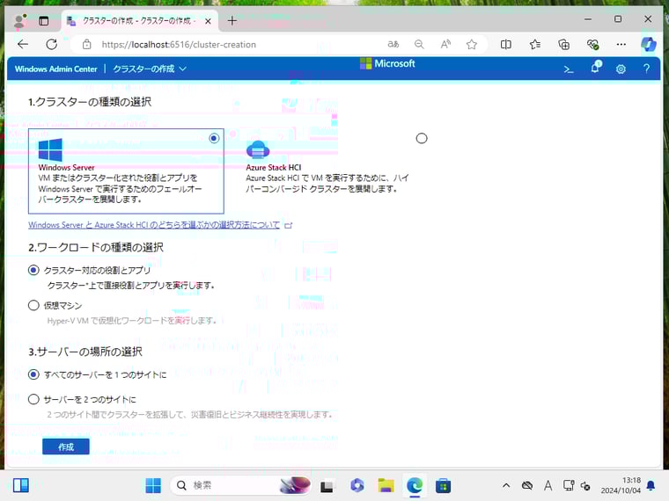
Task: Open the tab actions menu icon
Action: click(43, 21)
